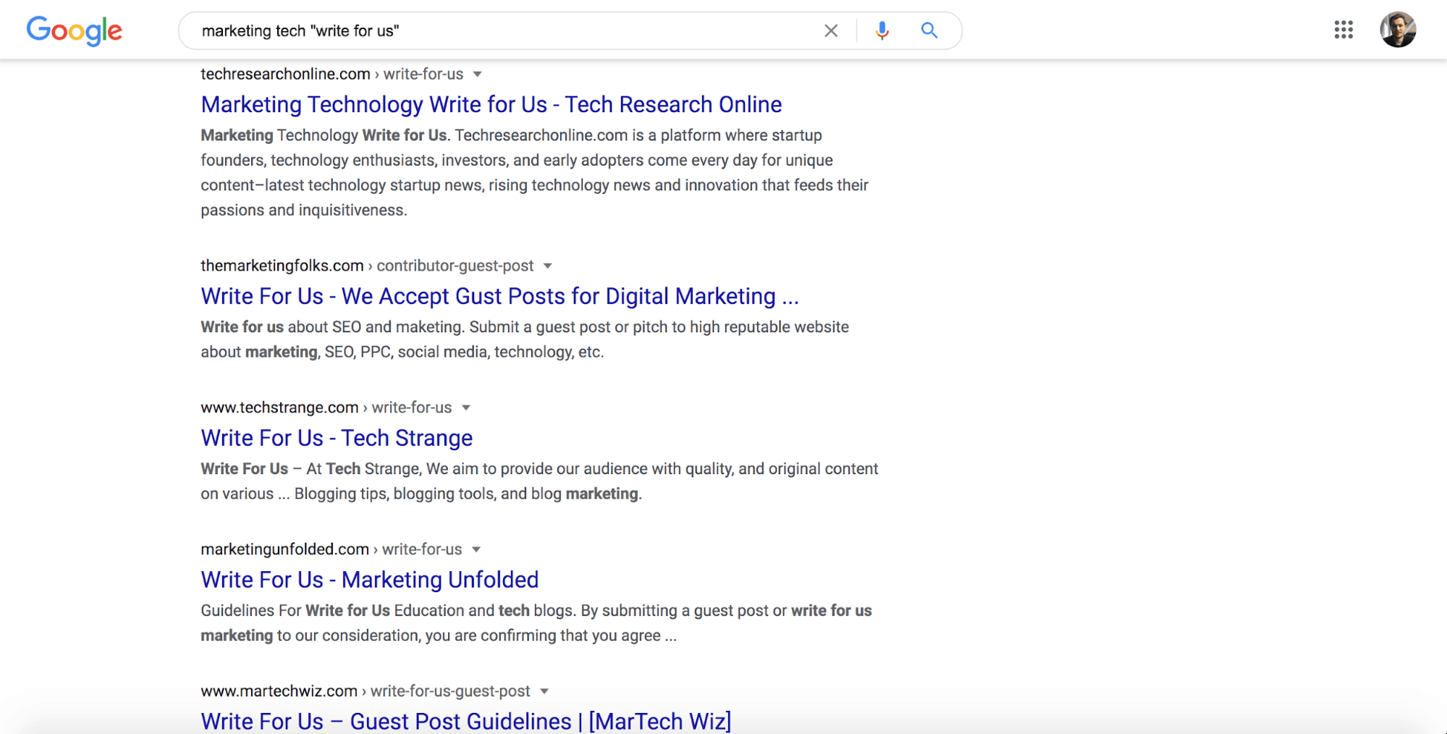The image size is (1447, 734).
Task: Expand dropdown arrow next to techresearchonline.com URL
Action: [478, 75]
